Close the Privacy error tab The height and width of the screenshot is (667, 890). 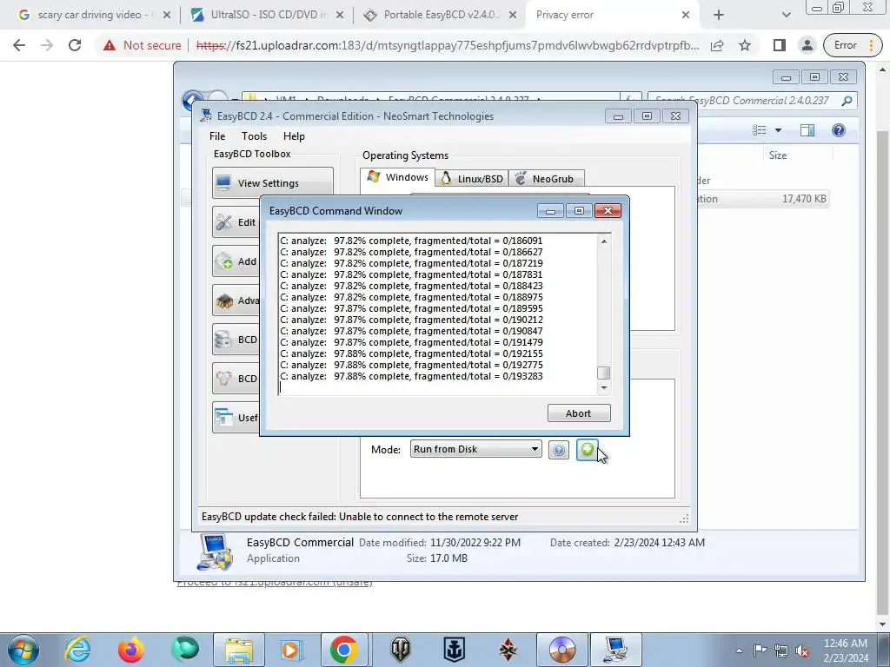click(686, 15)
